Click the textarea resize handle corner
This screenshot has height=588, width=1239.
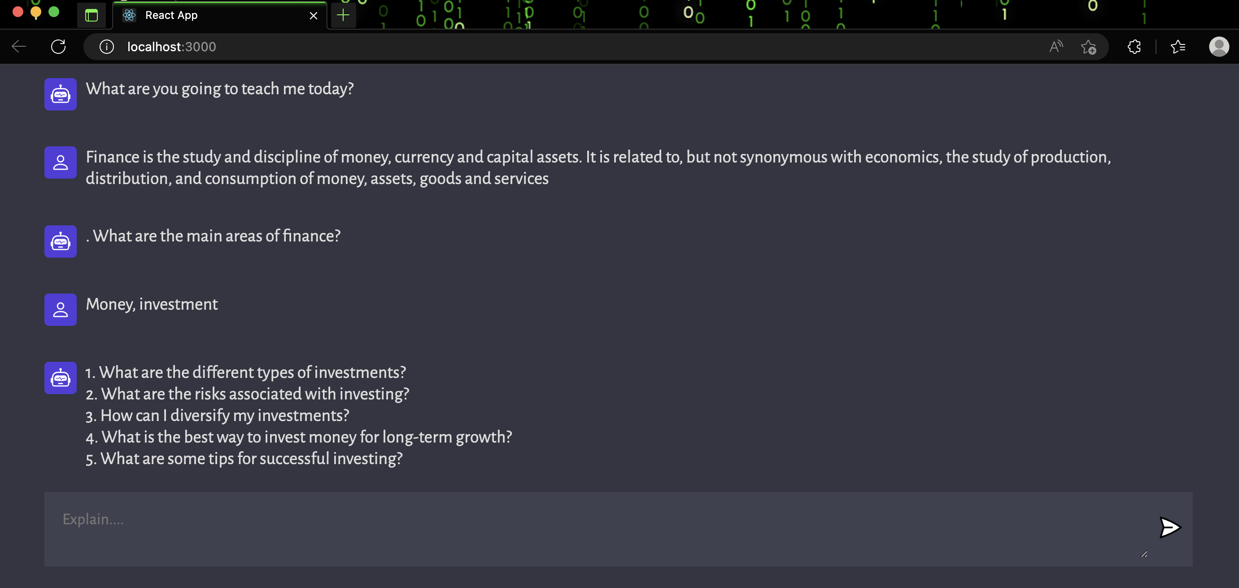pos(1144,554)
